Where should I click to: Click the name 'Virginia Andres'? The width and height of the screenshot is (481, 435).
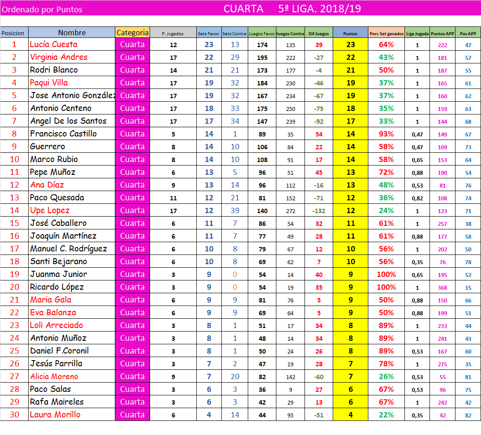[59, 57]
